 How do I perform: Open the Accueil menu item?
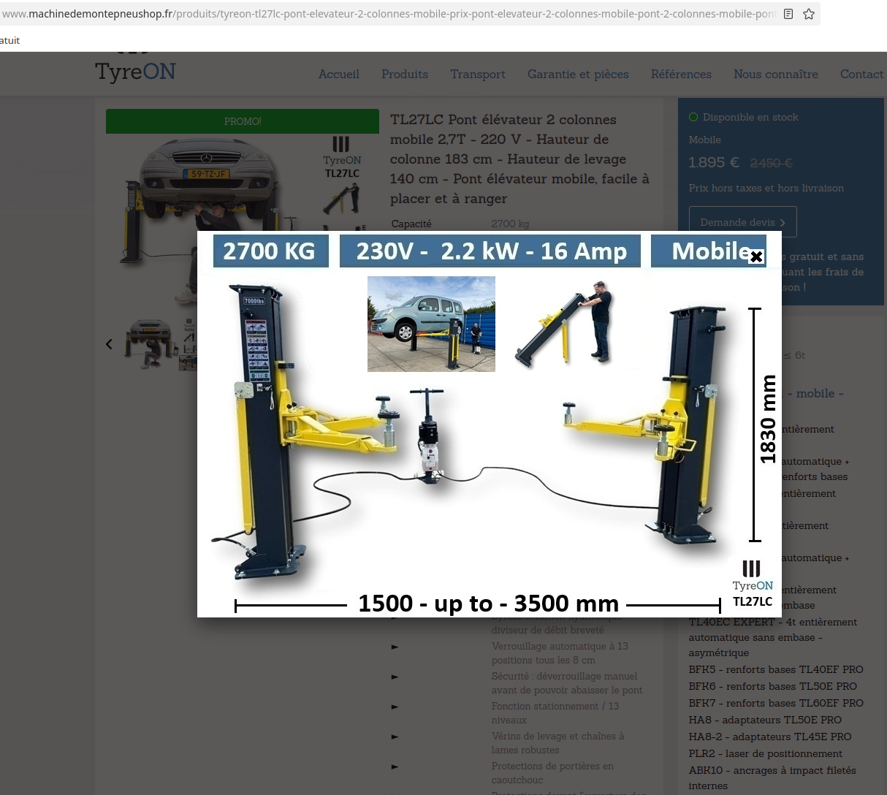click(338, 74)
